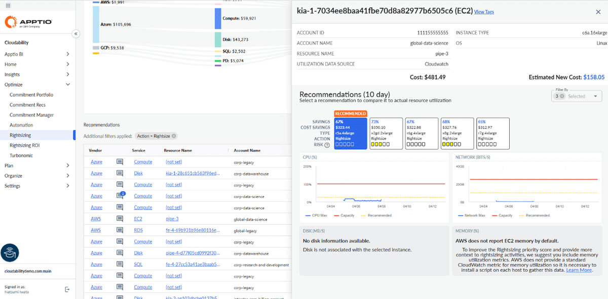Click the instance type c6a.16xlarge value

coord(595,32)
